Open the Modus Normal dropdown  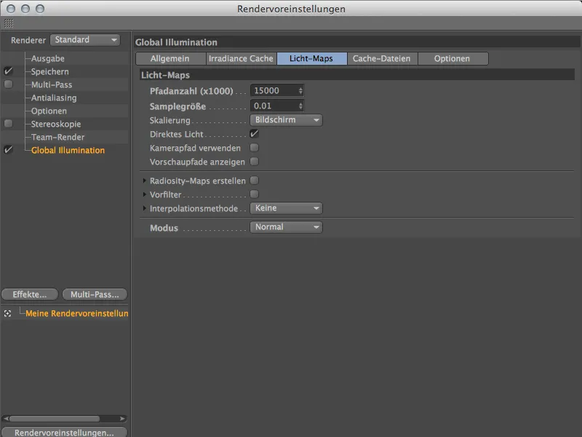pos(286,227)
